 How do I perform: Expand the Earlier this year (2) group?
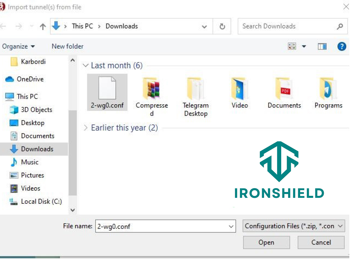coord(86,128)
